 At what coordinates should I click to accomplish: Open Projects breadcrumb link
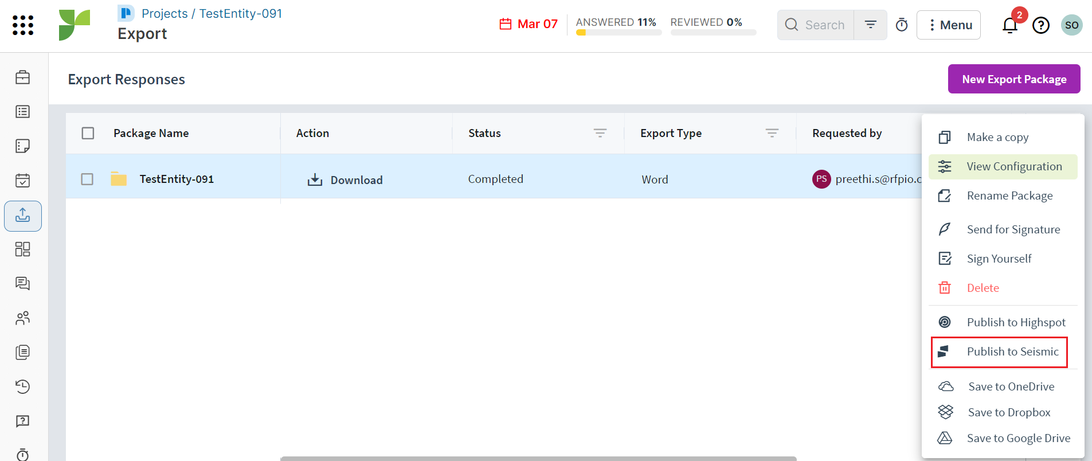click(x=165, y=13)
